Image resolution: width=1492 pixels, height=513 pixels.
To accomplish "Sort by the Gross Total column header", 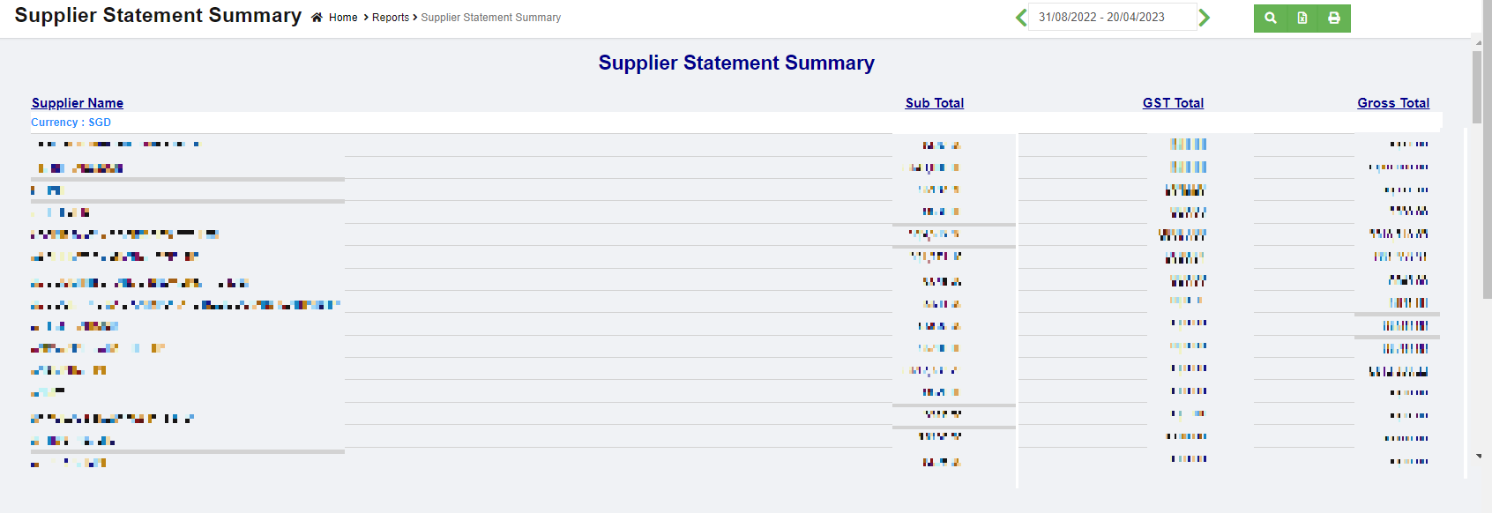I will (x=1393, y=103).
